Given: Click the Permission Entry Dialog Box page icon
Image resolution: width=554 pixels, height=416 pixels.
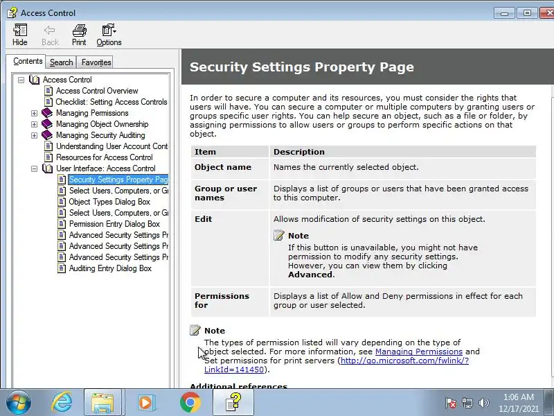Looking at the screenshot, I should pos(62,224).
